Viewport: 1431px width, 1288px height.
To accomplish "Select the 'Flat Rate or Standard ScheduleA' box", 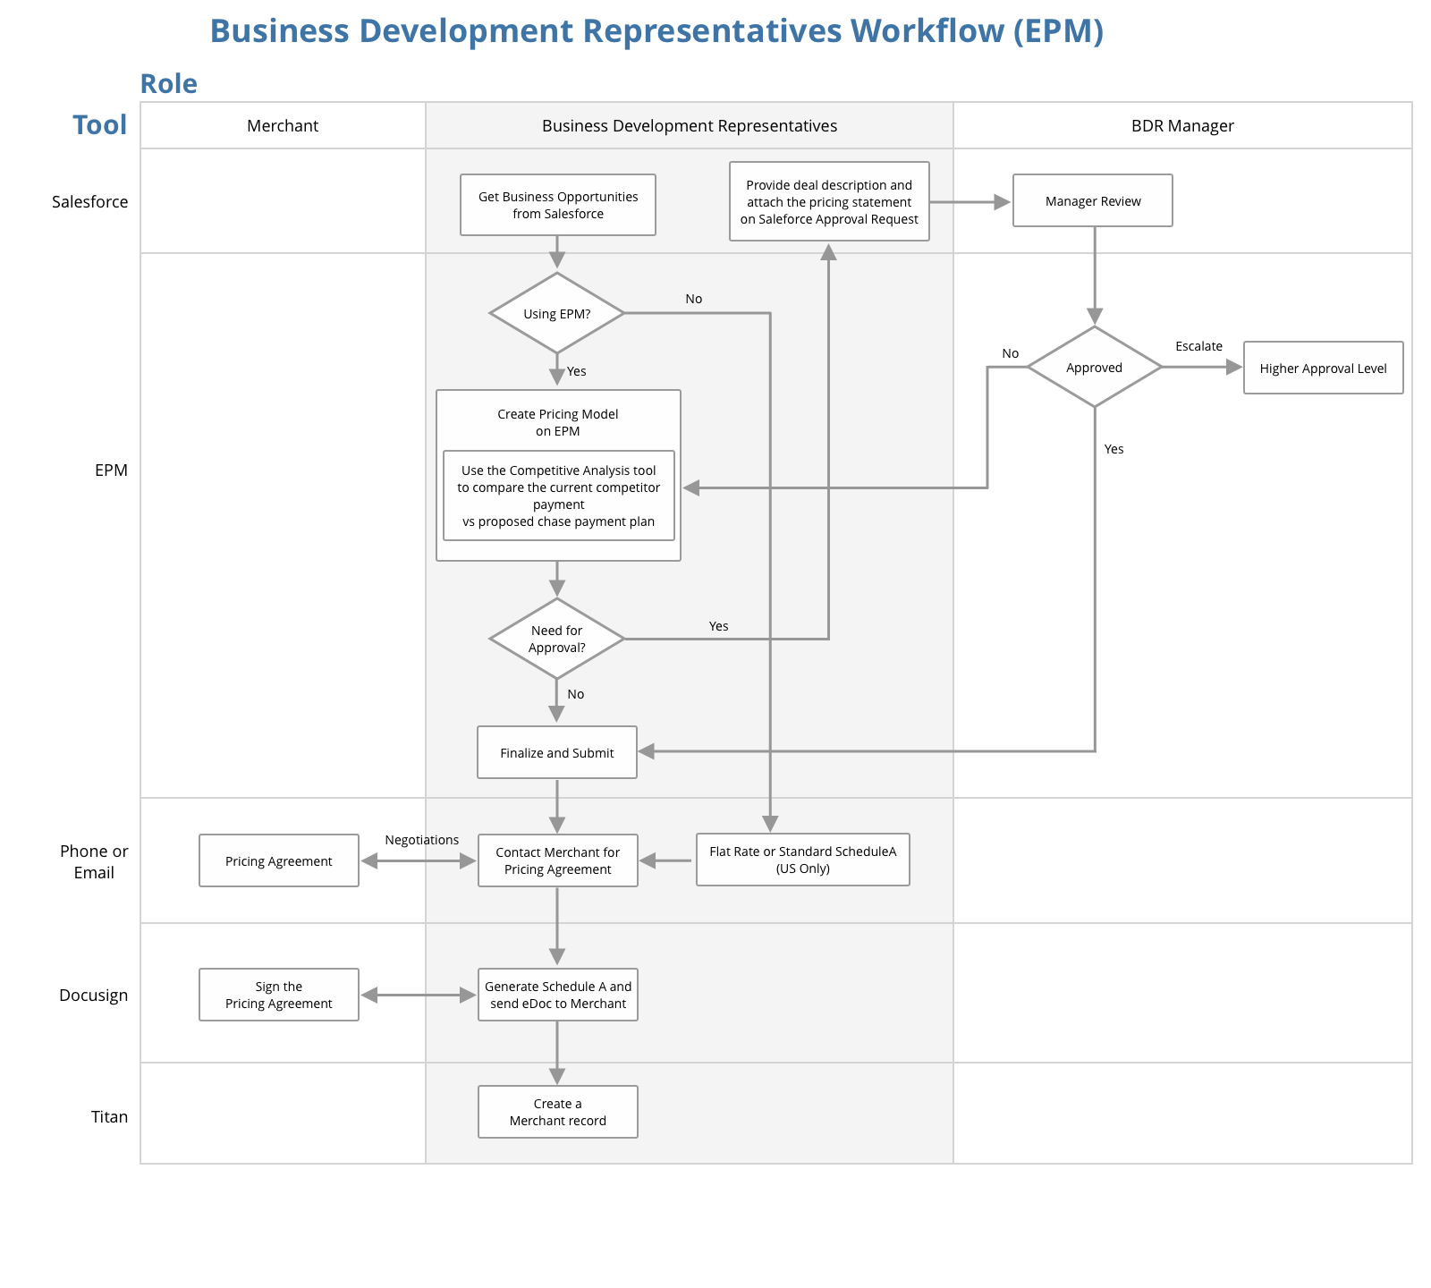I will pyautogui.click(x=803, y=860).
